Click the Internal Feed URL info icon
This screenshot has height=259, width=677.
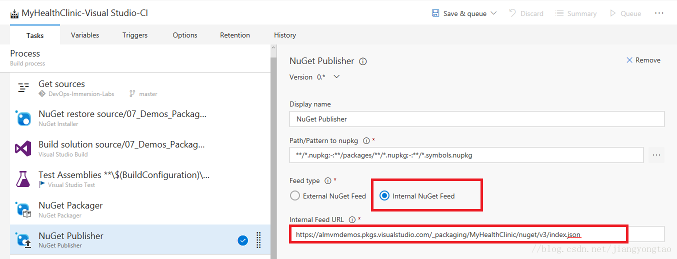[352, 219]
